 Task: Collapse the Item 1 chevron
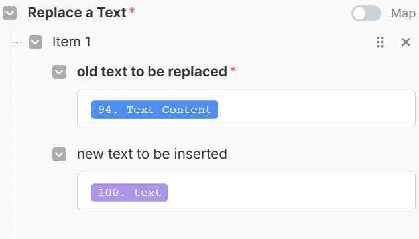pyautogui.click(x=35, y=42)
